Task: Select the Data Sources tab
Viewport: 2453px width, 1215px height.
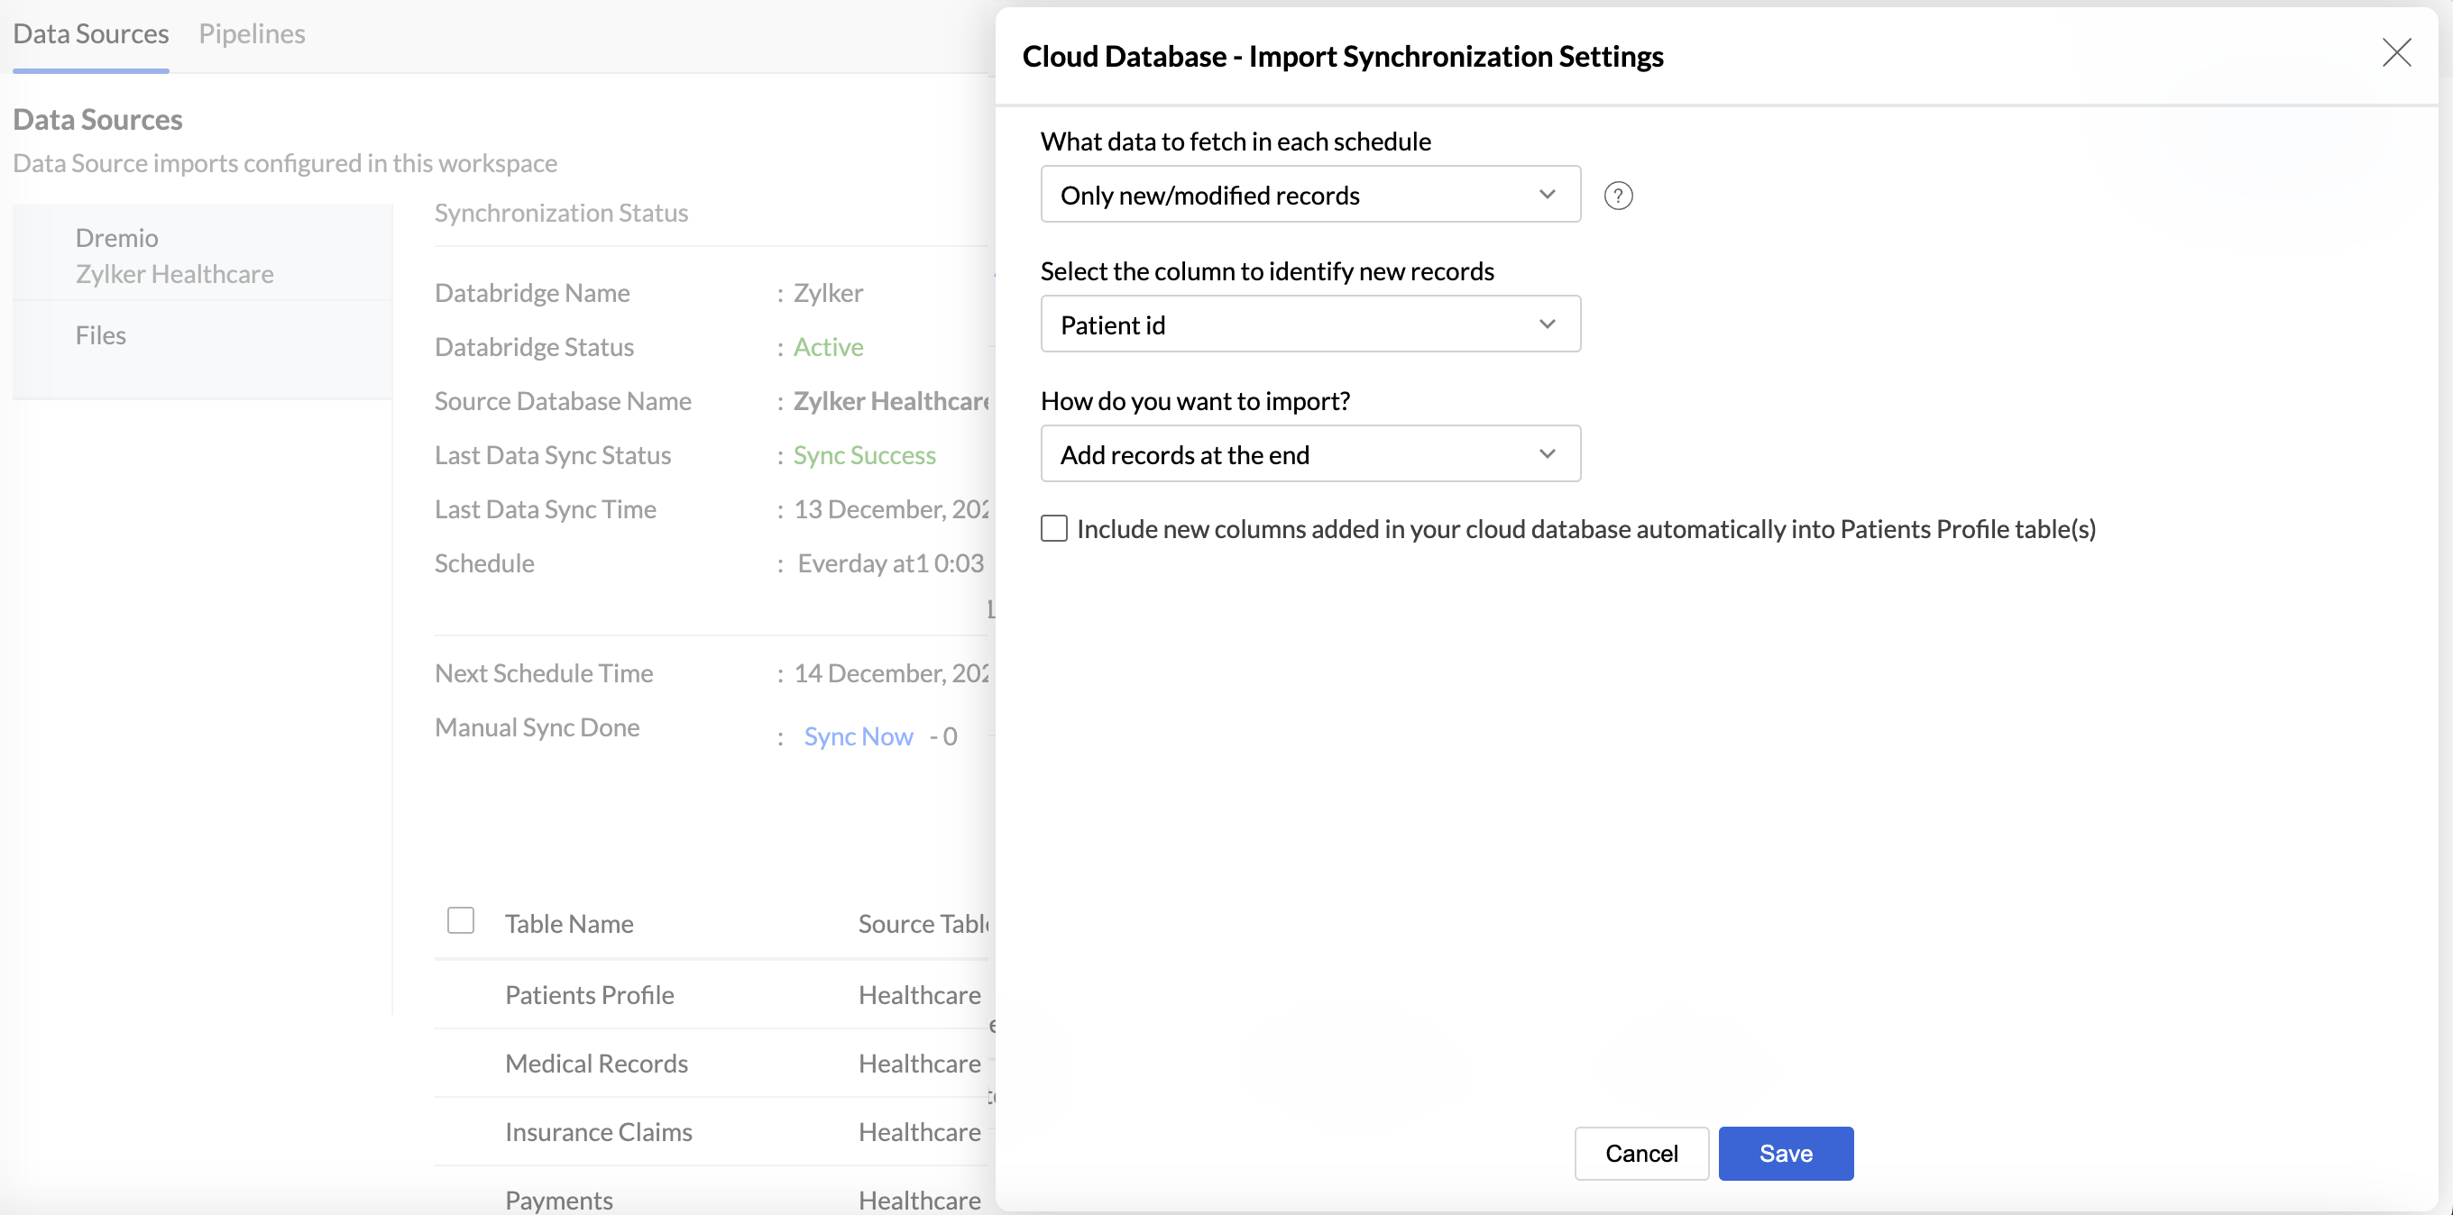Action: point(90,34)
